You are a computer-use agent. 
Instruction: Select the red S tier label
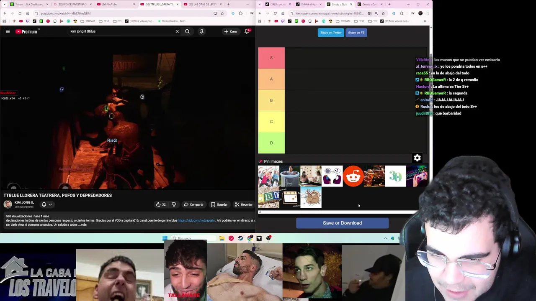click(271, 58)
